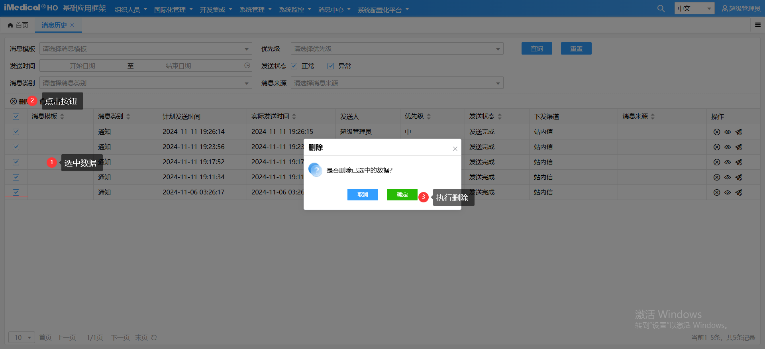The image size is (765, 349).
Task: Click the pagination refresh icon
Action: 154,337
